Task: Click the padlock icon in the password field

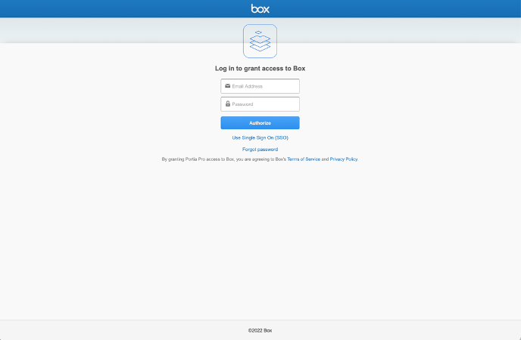Action: point(228,104)
